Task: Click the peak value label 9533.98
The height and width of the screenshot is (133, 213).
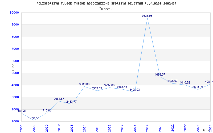Action: [147, 16]
